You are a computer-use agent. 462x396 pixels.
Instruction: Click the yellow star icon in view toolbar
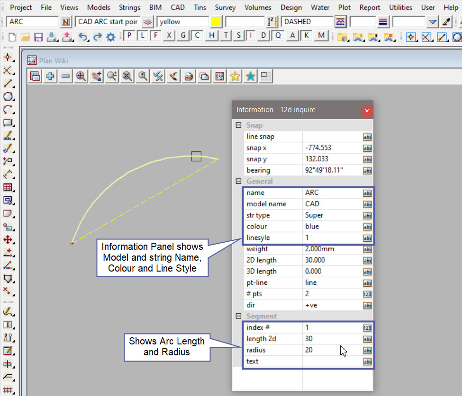(235, 76)
